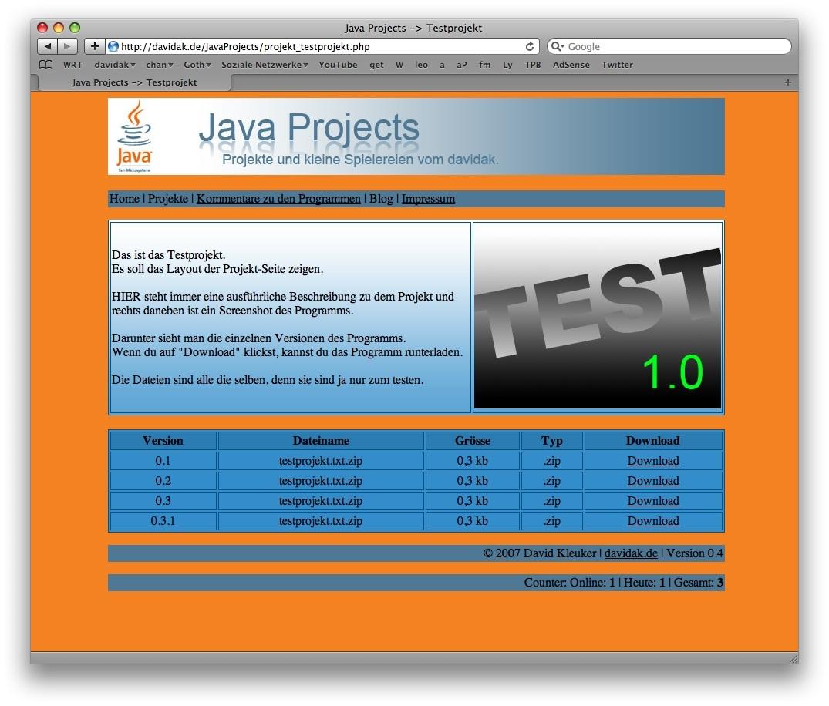This screenshot has height=706, width=829.
Task: Click the forward navigation arrow
Action: (x=67, y=45)
